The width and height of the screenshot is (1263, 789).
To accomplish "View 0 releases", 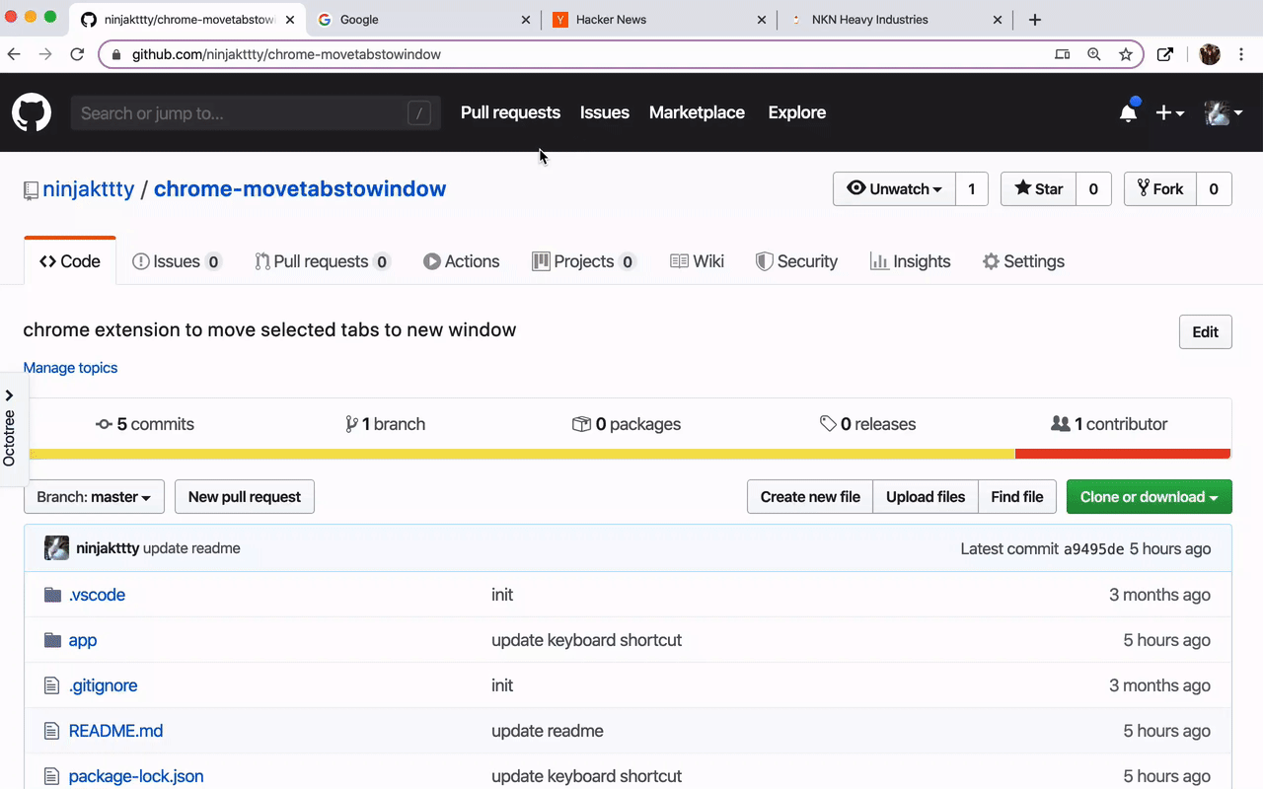I will pyautogui.click(x=867, y=424).
